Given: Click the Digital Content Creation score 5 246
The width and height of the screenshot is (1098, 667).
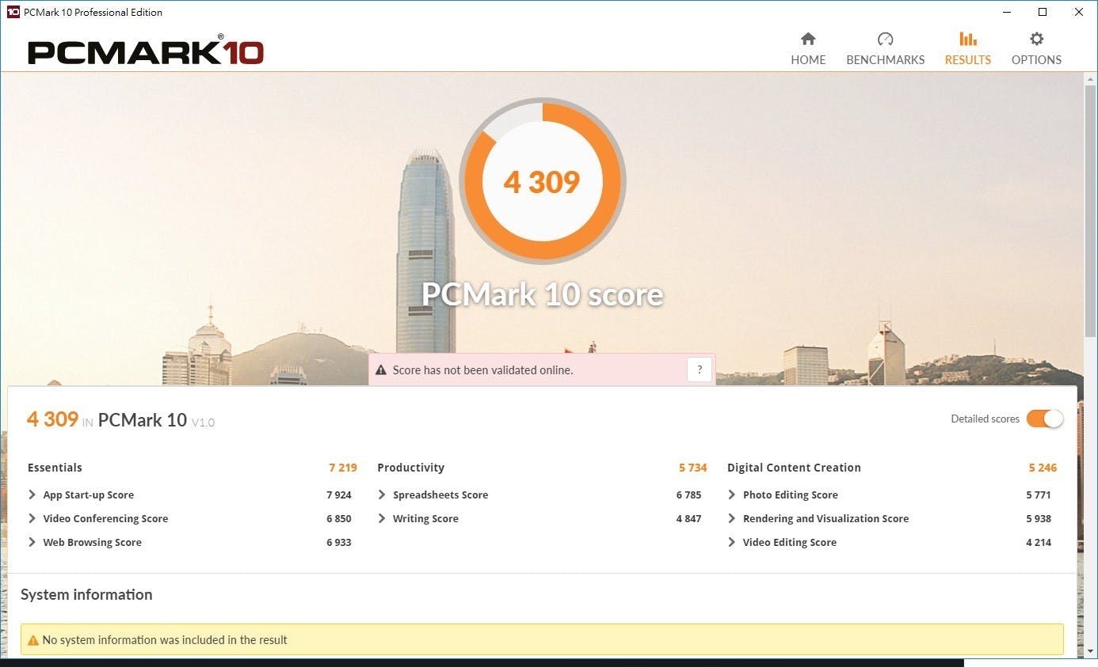Looking at the screenshot, I should point(1043,468).
